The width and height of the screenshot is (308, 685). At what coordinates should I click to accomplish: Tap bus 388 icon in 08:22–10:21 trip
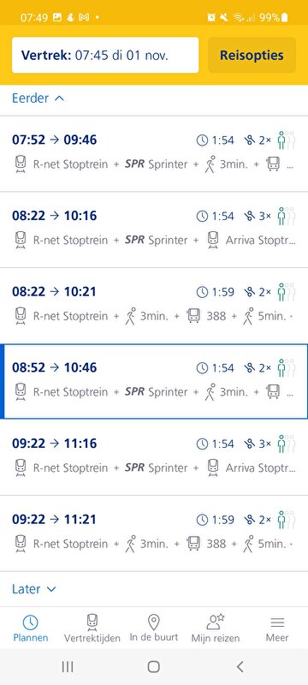point(193,316)
